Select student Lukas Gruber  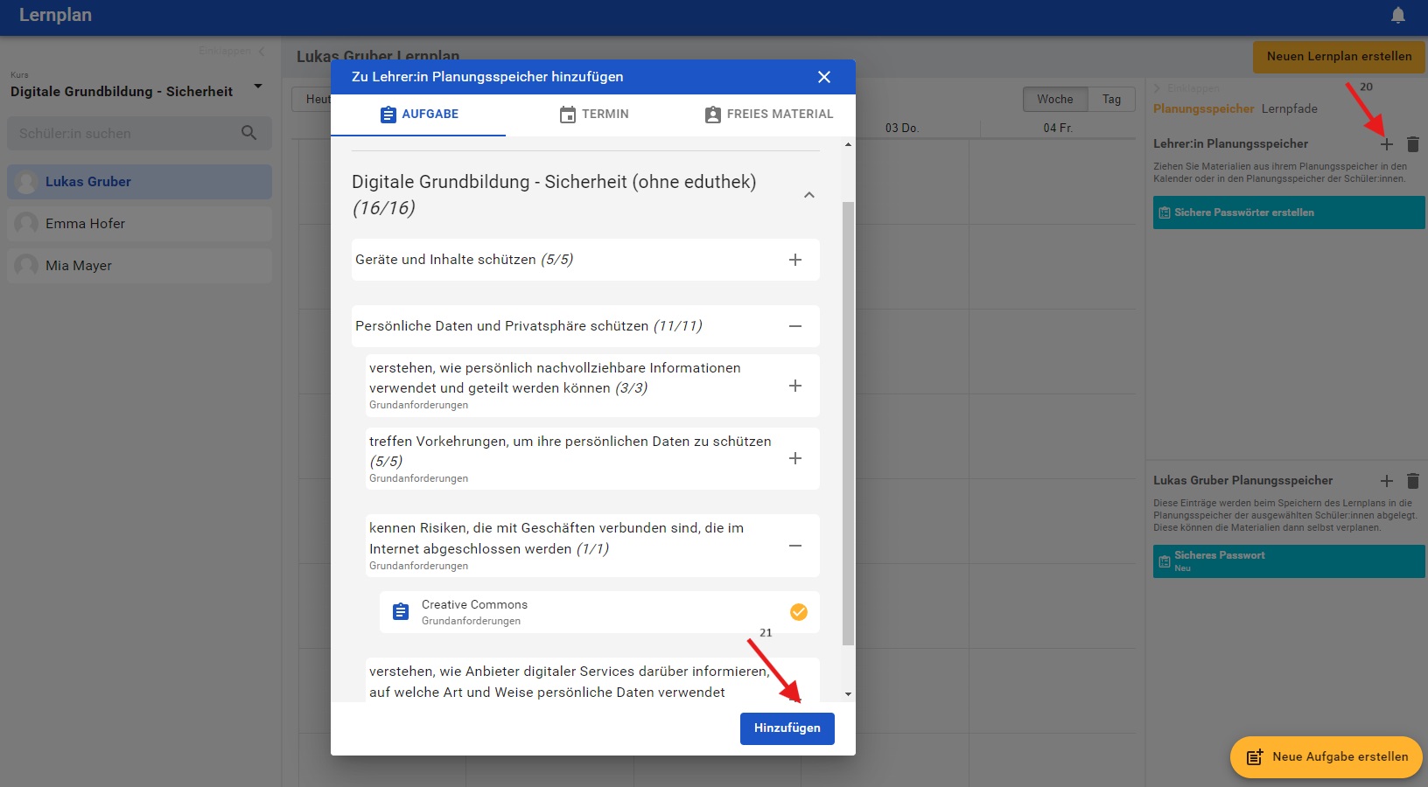pyautogui.click(x=139, y=182)
